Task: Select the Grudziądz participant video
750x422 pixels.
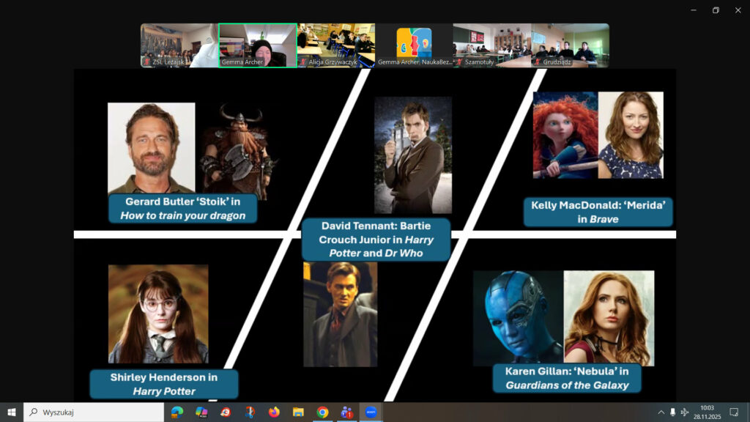Action: [570, 45]
